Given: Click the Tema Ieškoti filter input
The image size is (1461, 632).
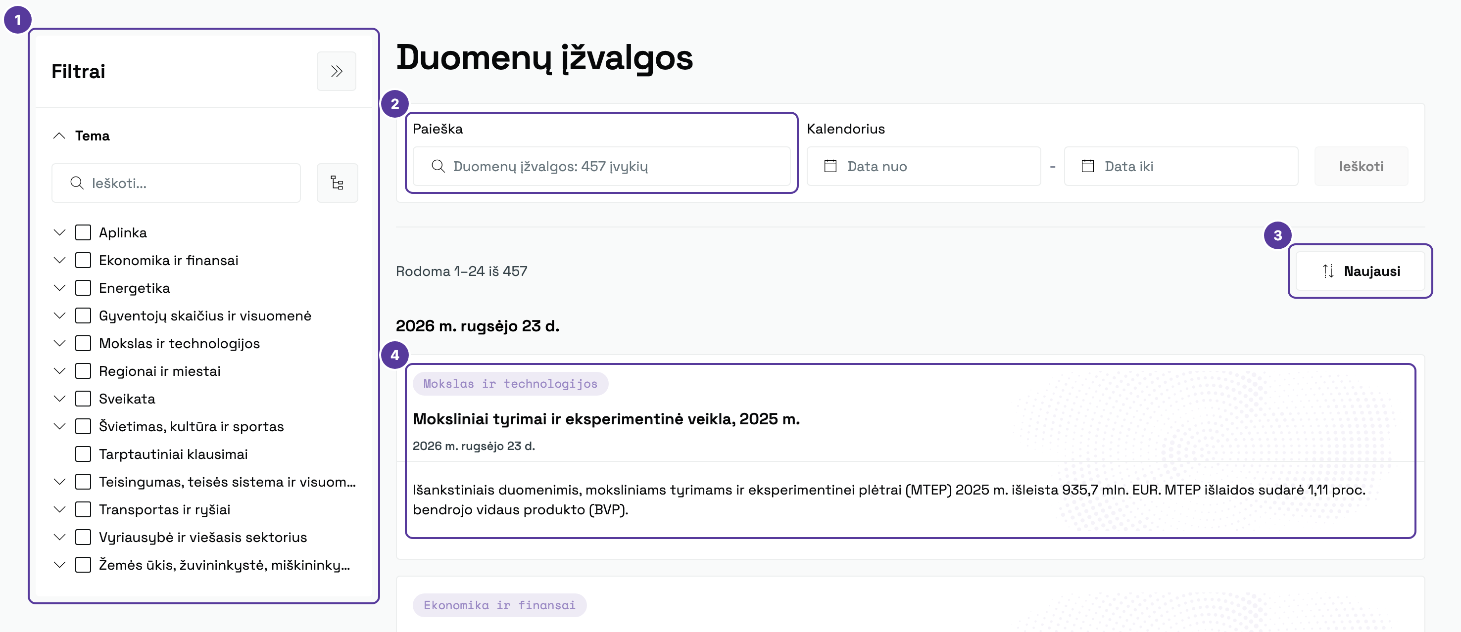Looking at the screenshot, I should 176,183.
